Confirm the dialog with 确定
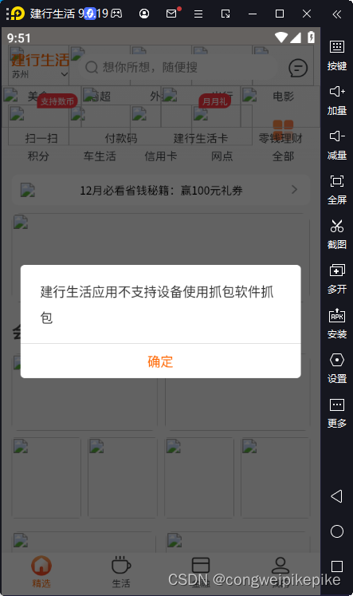This screenshot has height=596, width=353. (x=160, y=361)
